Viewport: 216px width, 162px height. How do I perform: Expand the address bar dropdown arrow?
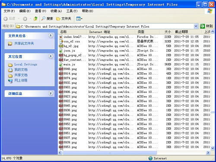pos(196,26)
